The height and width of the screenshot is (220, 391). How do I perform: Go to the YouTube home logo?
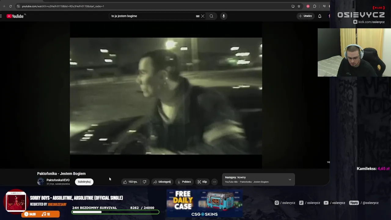[x=15, y=16]
